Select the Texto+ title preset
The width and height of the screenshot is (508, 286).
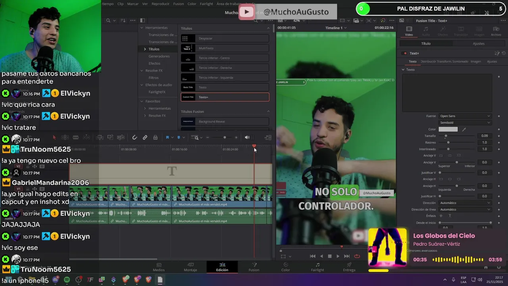pos(225,97)
